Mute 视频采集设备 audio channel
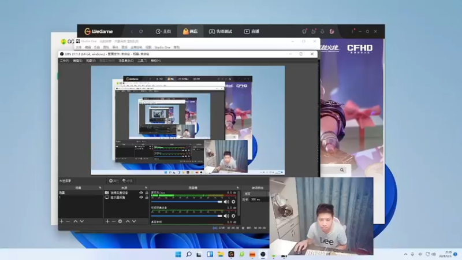Screen dimensions: 462x260 click(226, 216)
